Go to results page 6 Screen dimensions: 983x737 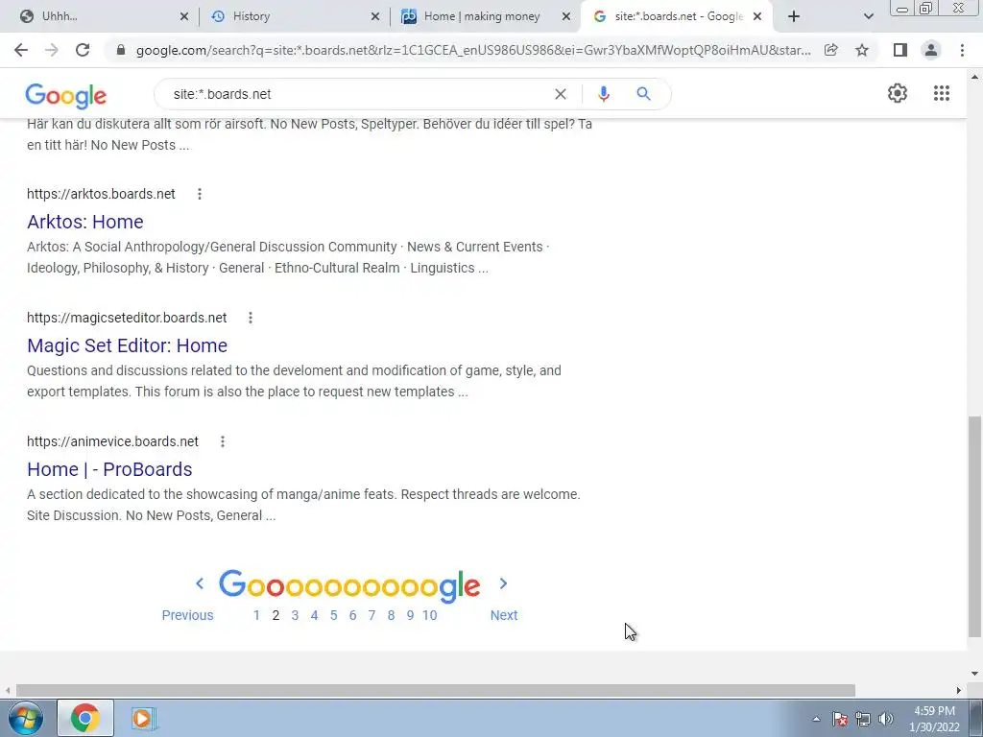tap(352, 615)
